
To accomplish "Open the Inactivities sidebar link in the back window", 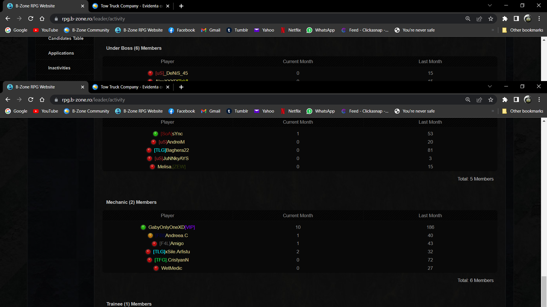I will pos(59,68).
